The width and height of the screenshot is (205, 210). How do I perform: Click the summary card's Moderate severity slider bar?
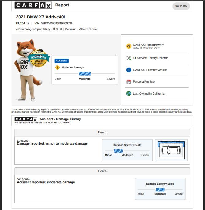point(85,74)
